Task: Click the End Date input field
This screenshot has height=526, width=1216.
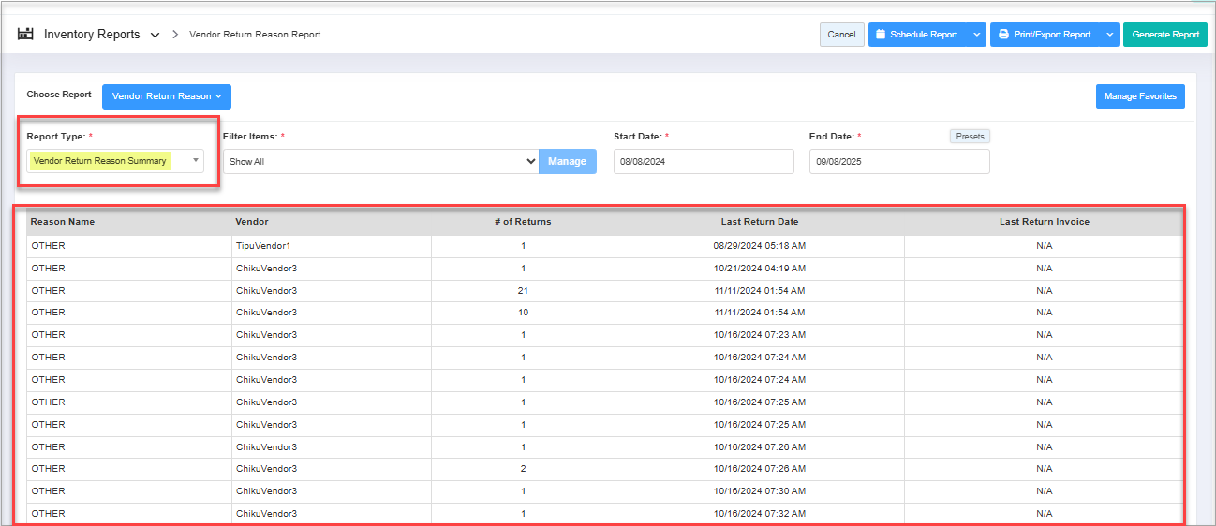Action: click(898, 161)
